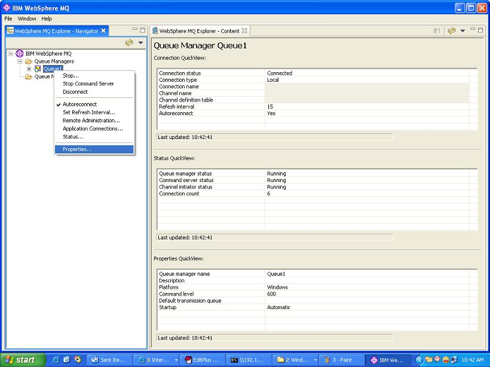
Task: Select Queue Managers tree label
Action: click(54, 61)
